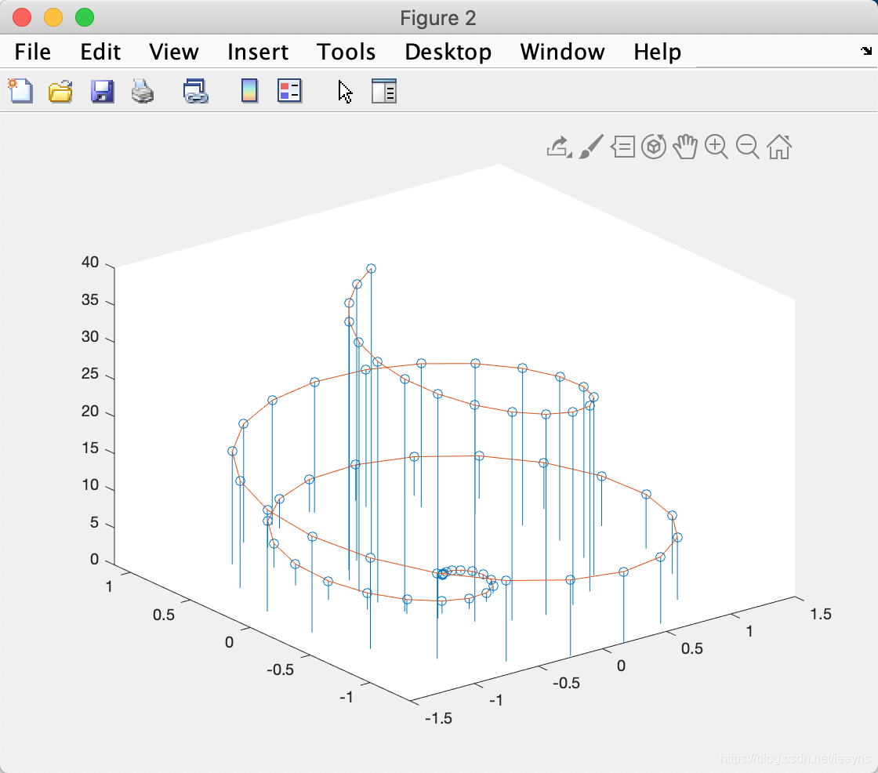Image resolution: width=878 pixels, height=773 pixels.
Task: Select the Zoom Out magnifier
Action: coord(748,147)
